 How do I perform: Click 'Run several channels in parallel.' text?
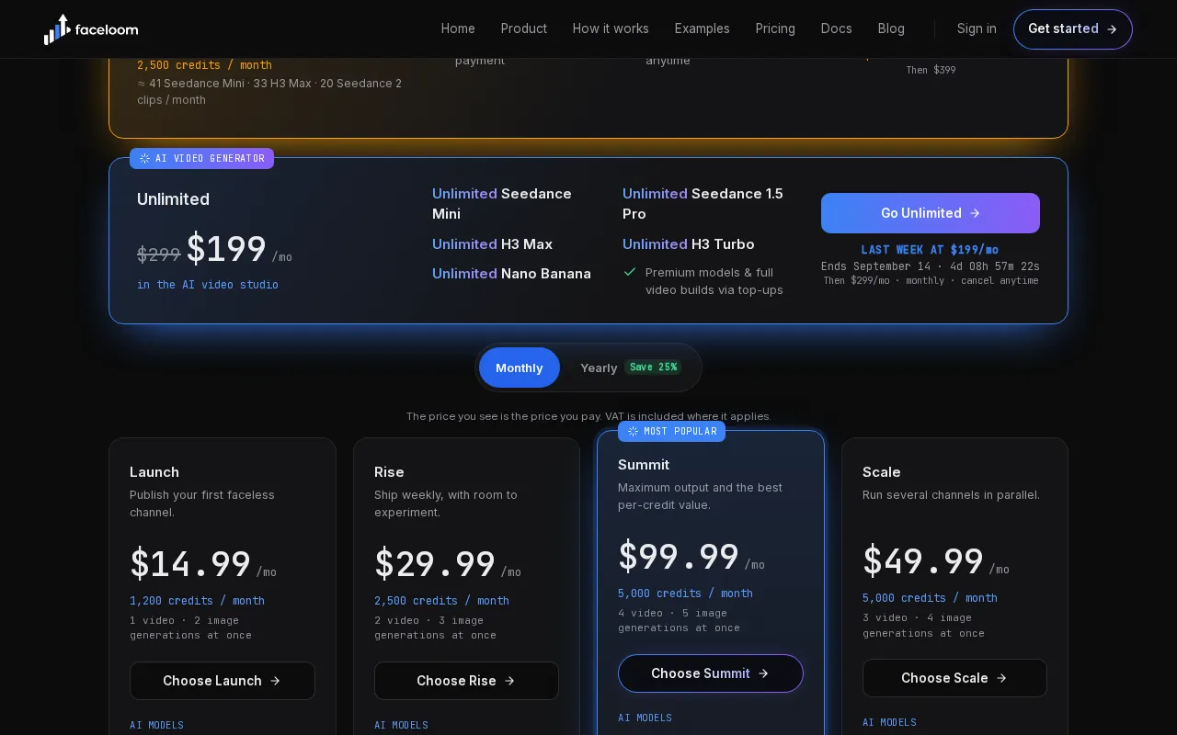click(x=951, y=495)
